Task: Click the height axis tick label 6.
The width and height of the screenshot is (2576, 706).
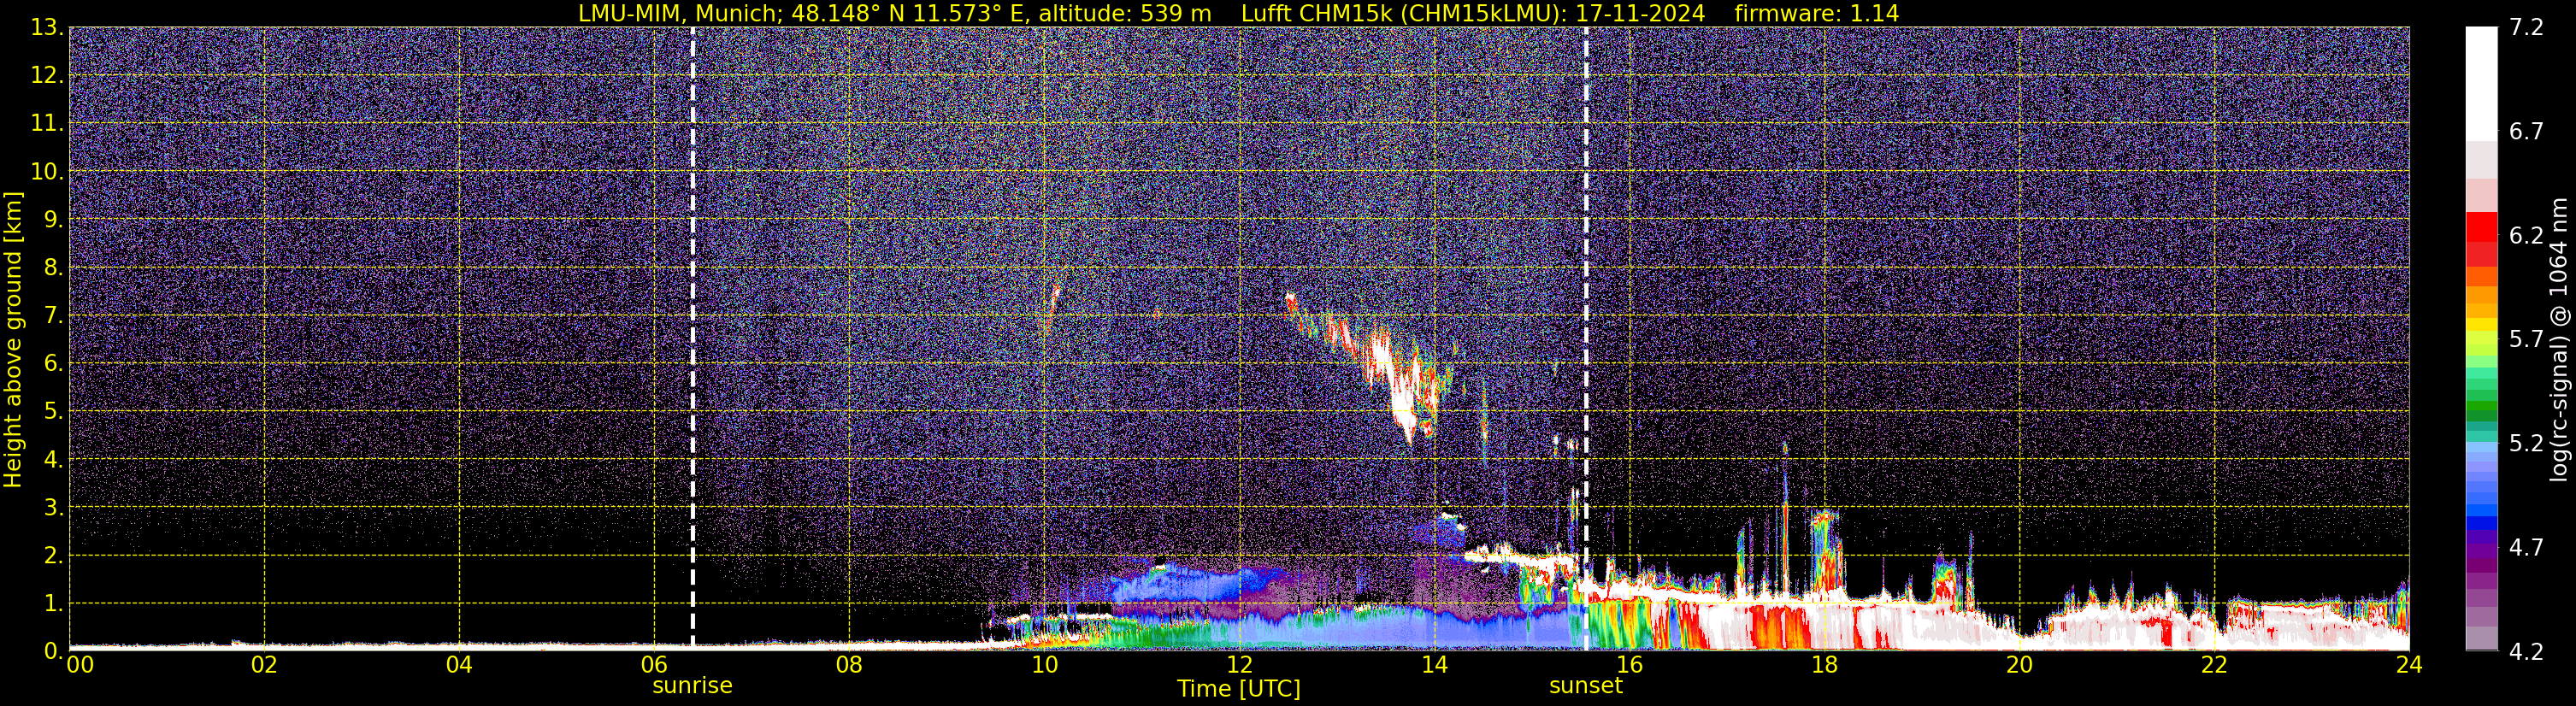Action: (x=53, y=363)
